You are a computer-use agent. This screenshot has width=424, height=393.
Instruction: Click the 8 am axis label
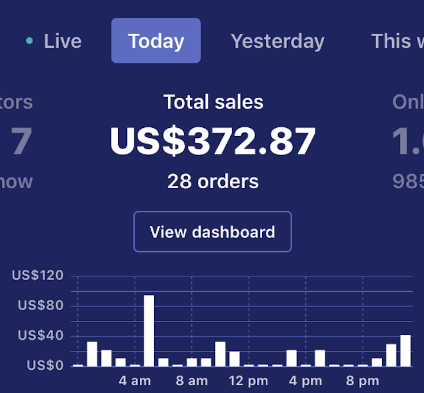[192, 381]
